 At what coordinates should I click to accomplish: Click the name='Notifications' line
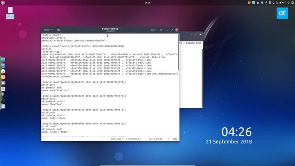tap(55, 90)
